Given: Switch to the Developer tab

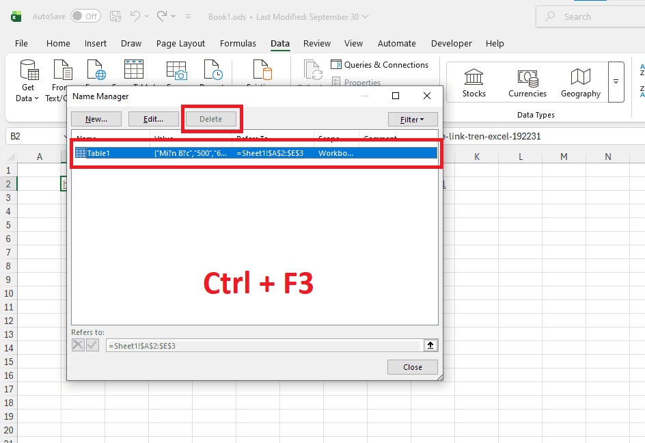Looking at the screenshot, I should (x=451, y=43).
